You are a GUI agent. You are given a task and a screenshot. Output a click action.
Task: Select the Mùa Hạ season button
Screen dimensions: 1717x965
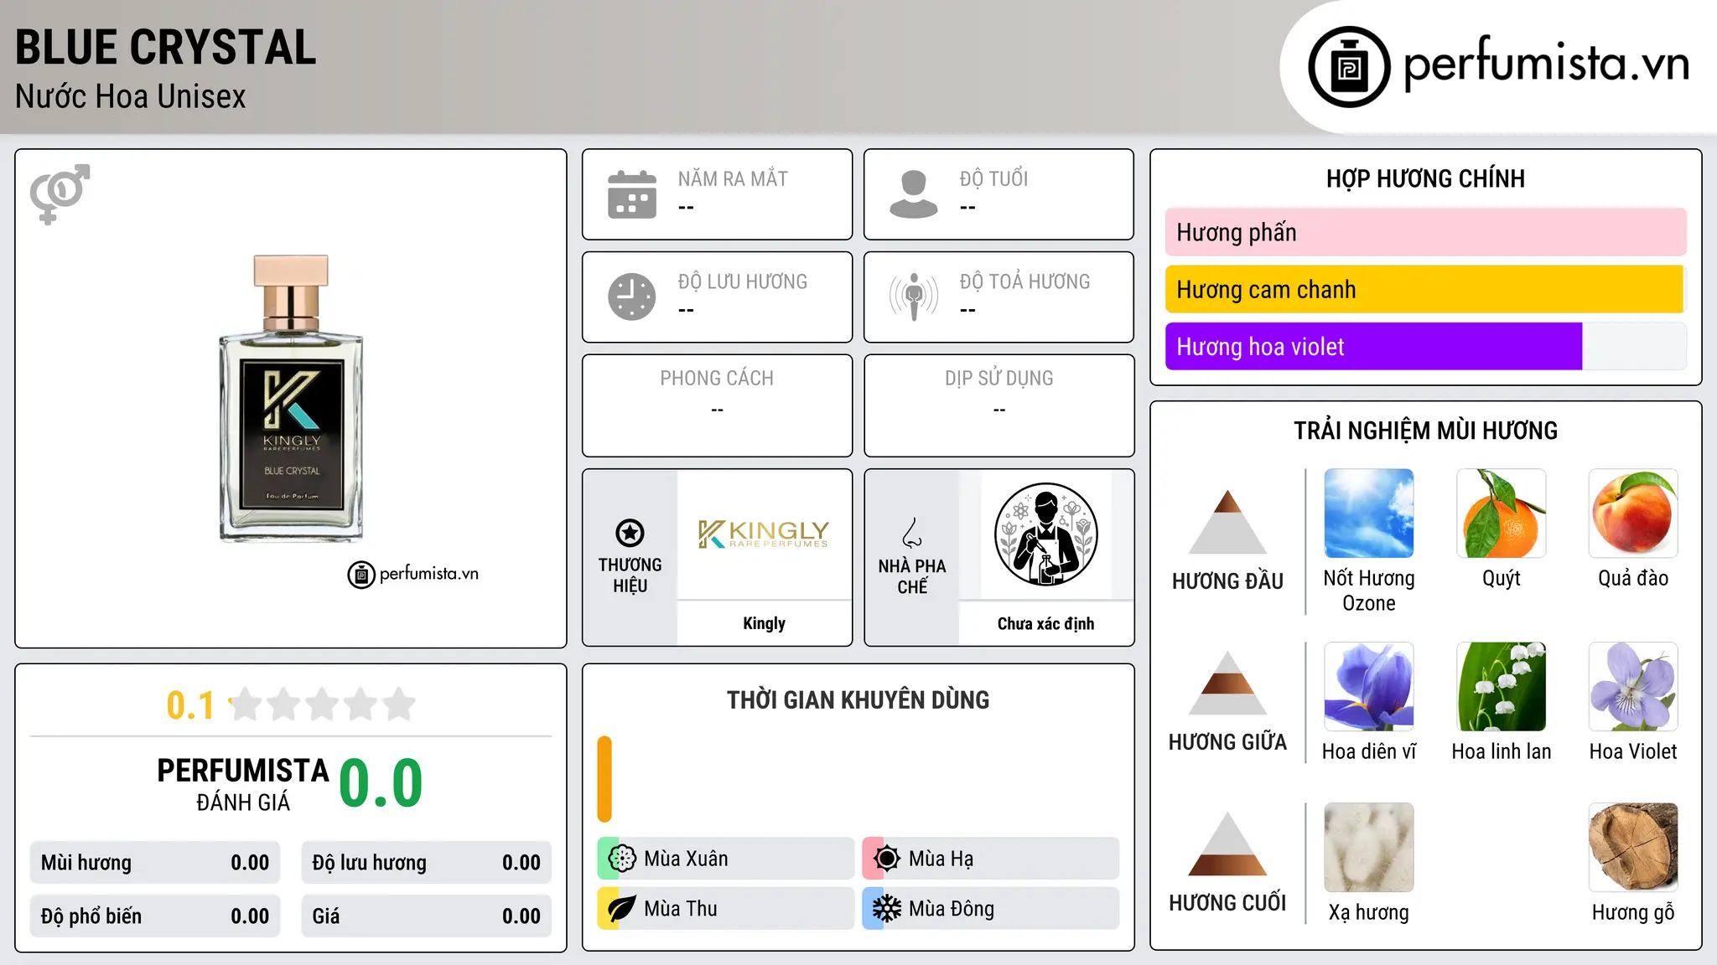990,859
